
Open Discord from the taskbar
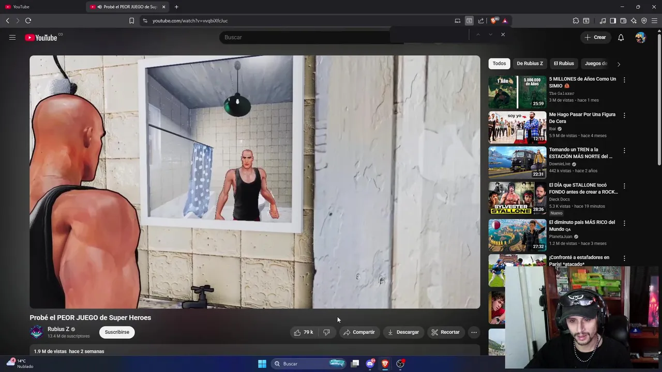pos(370,364)
